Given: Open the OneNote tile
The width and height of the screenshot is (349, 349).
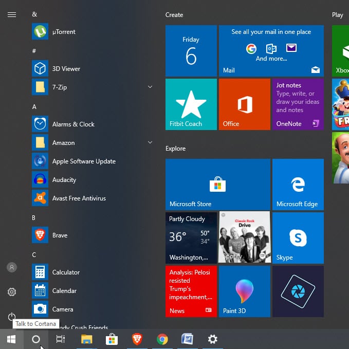Looking at the screenshot, I should pos(298,104).
